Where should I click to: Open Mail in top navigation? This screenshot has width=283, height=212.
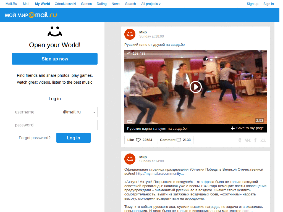[26, 4]
